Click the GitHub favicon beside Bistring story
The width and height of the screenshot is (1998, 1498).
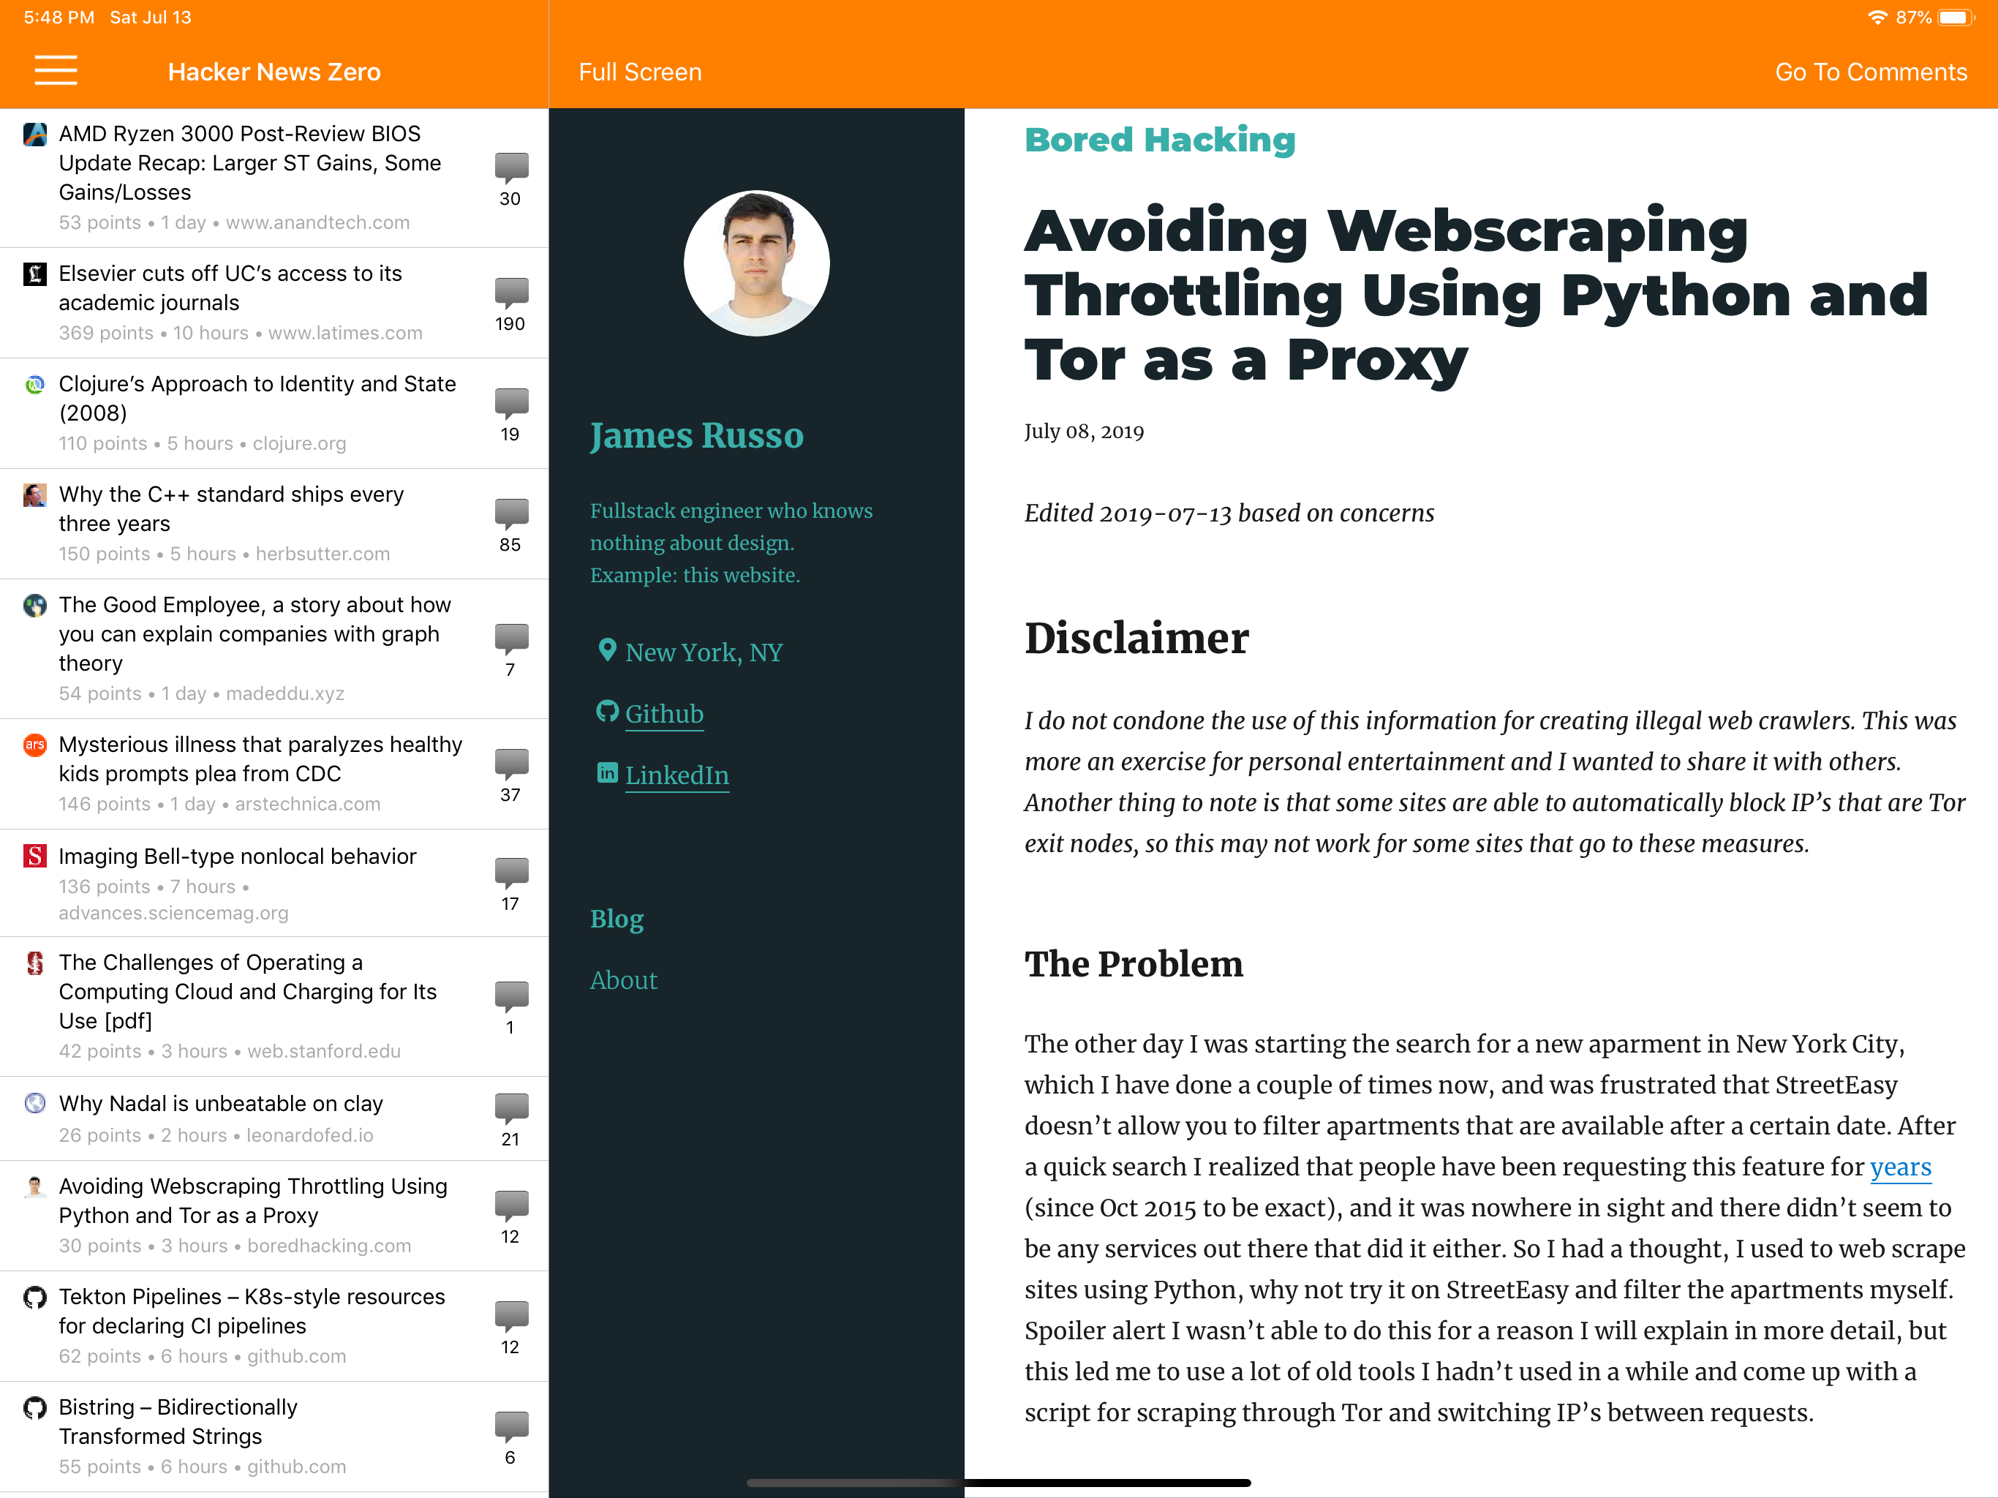[35, 1407]
